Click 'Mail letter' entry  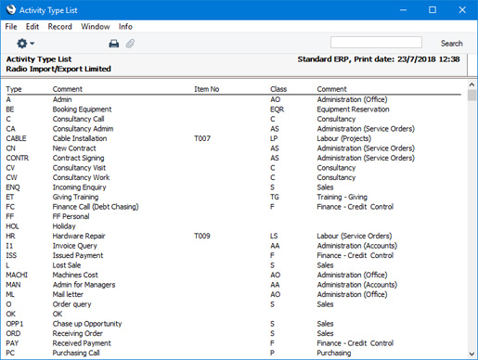coord(68,294)
